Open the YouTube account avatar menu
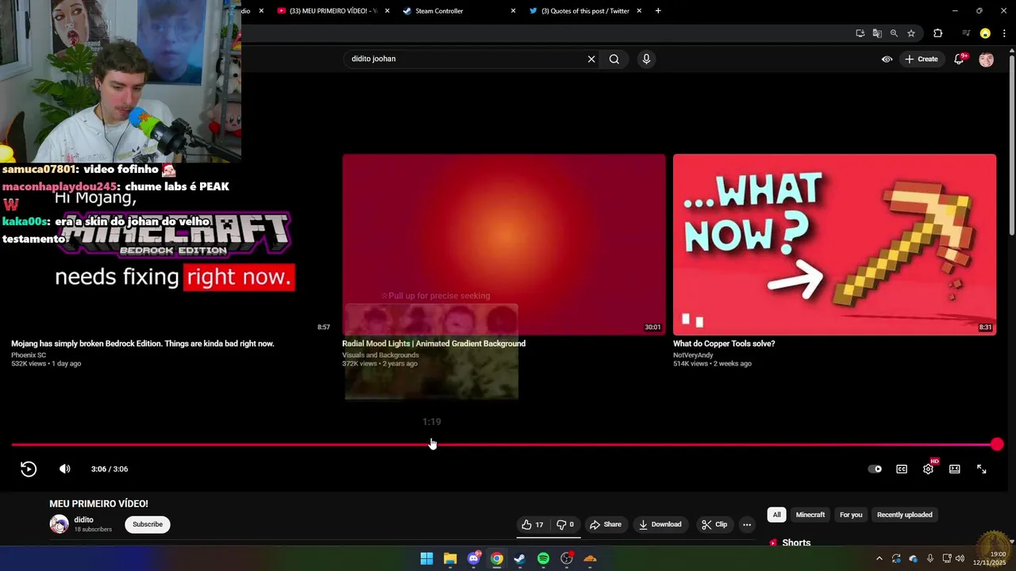This screenshot has width=1016, height=571. pos(986,59)
